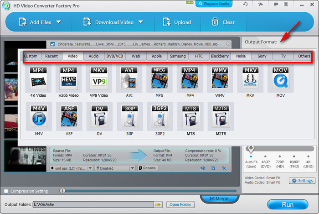Pick the M2TS output format

[221, 117]
